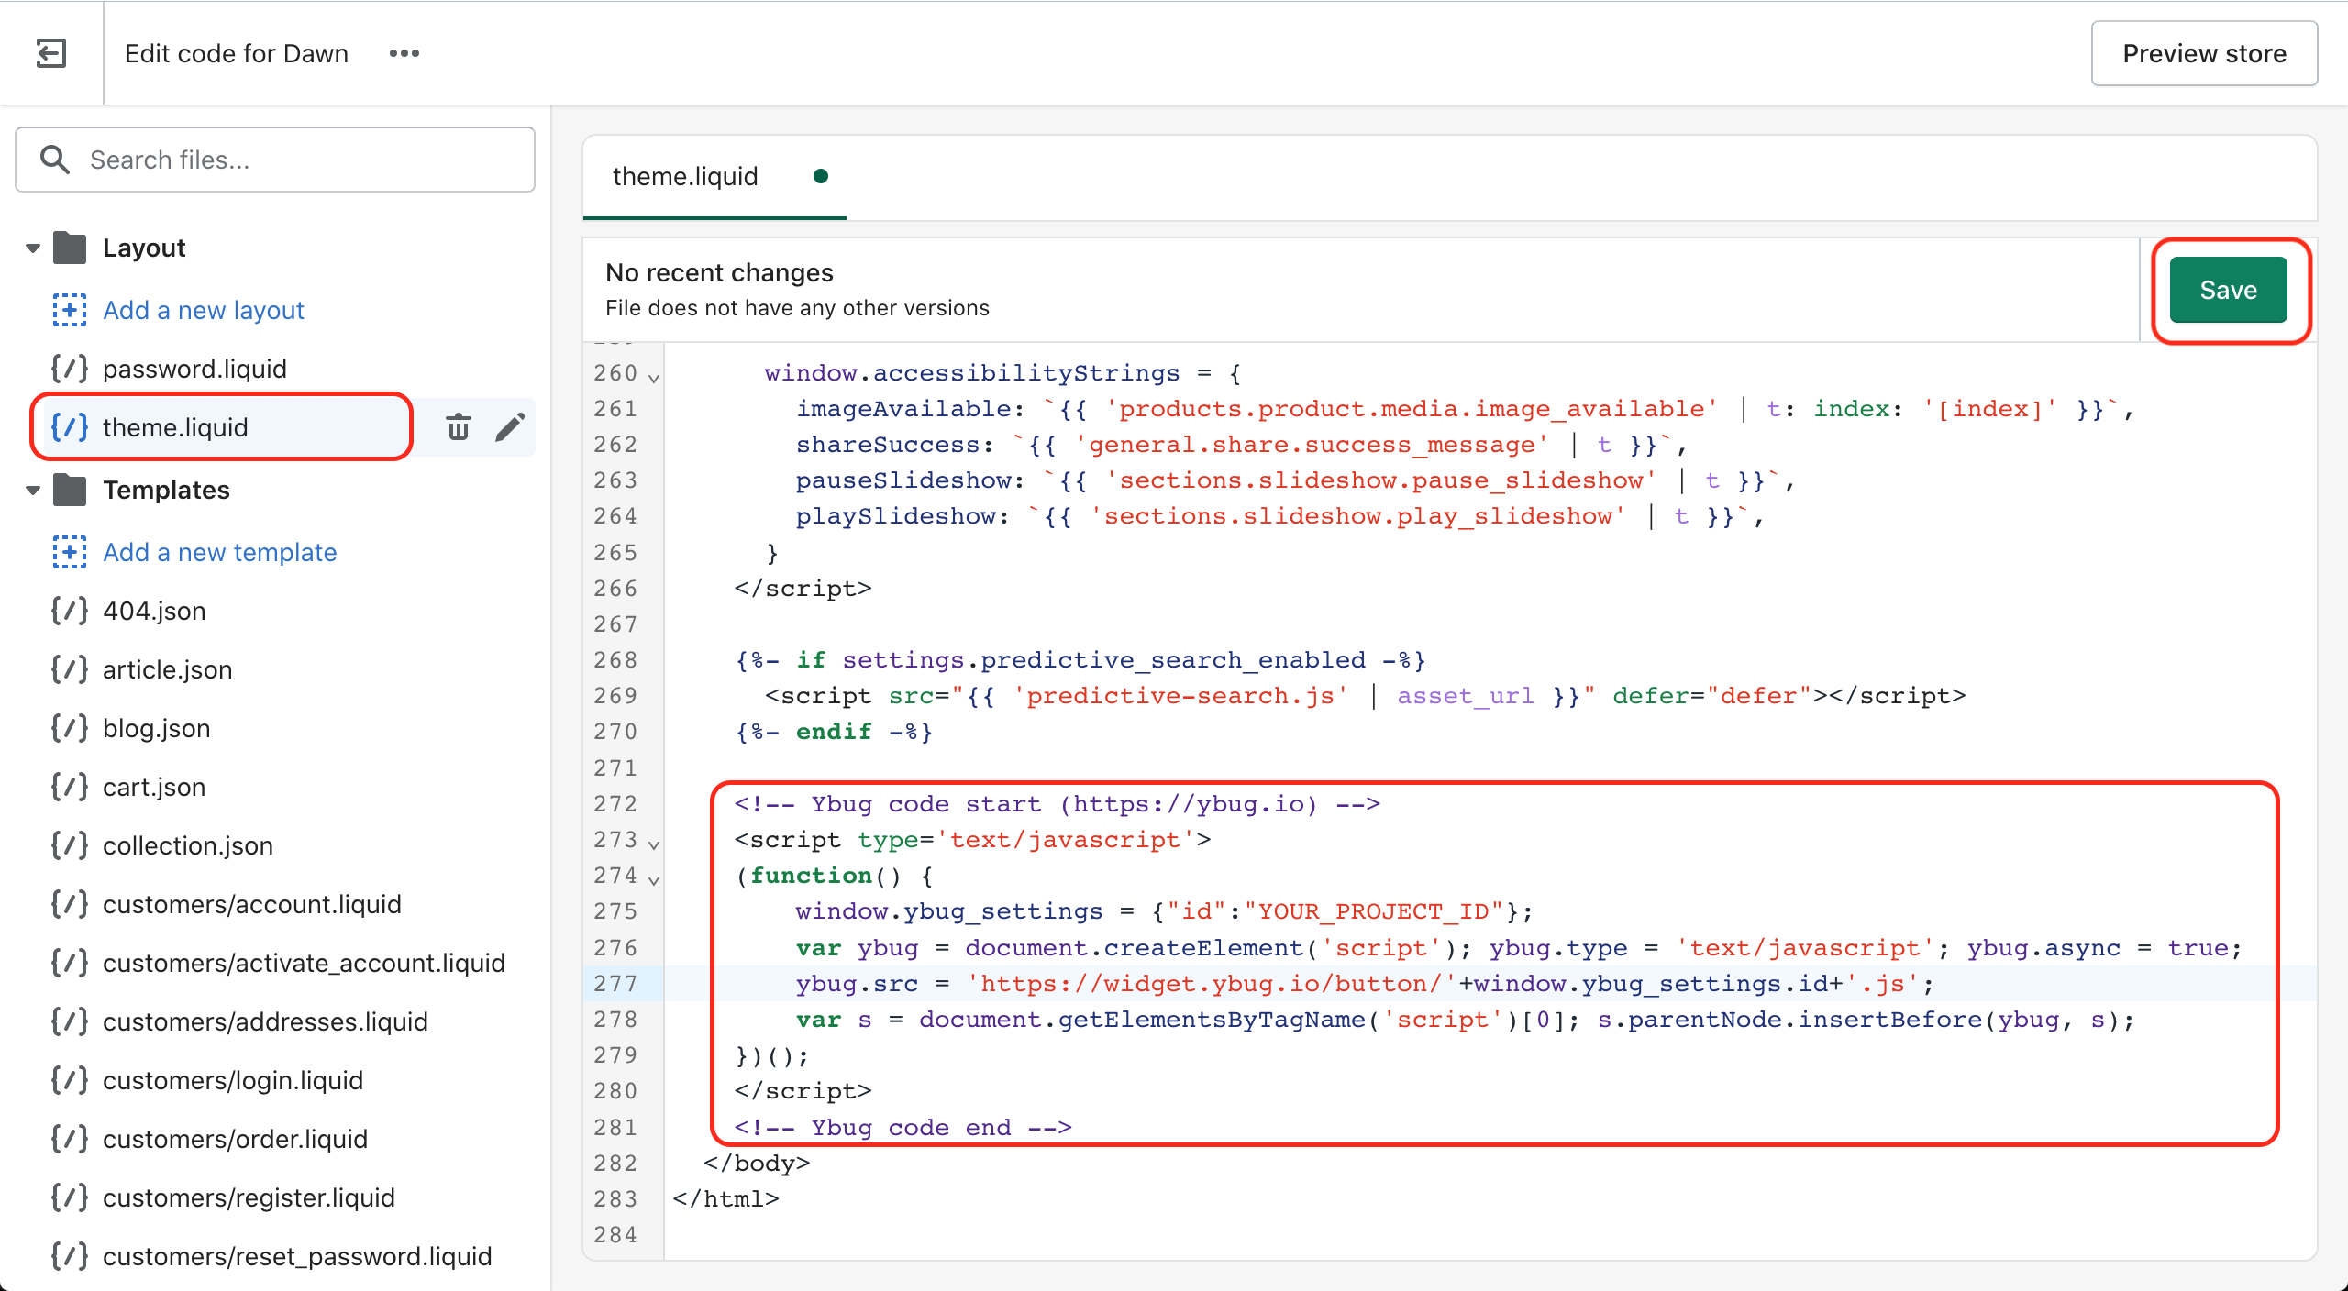The width and height of the screenshot is (2348, 1291).
Task: Click the Preview store button
Action: click(2204, 53)
